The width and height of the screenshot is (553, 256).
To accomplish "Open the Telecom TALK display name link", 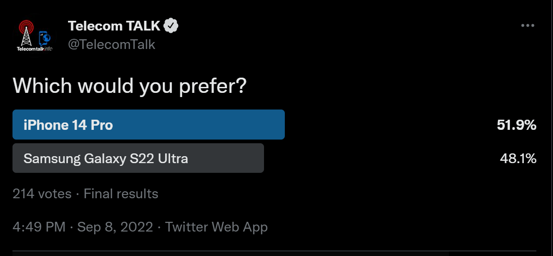I will coord(114,26).
